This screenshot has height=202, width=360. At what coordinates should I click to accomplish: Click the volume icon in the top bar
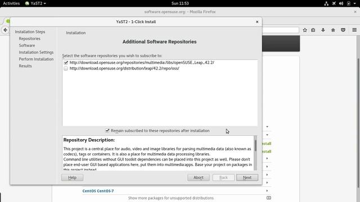341,3
